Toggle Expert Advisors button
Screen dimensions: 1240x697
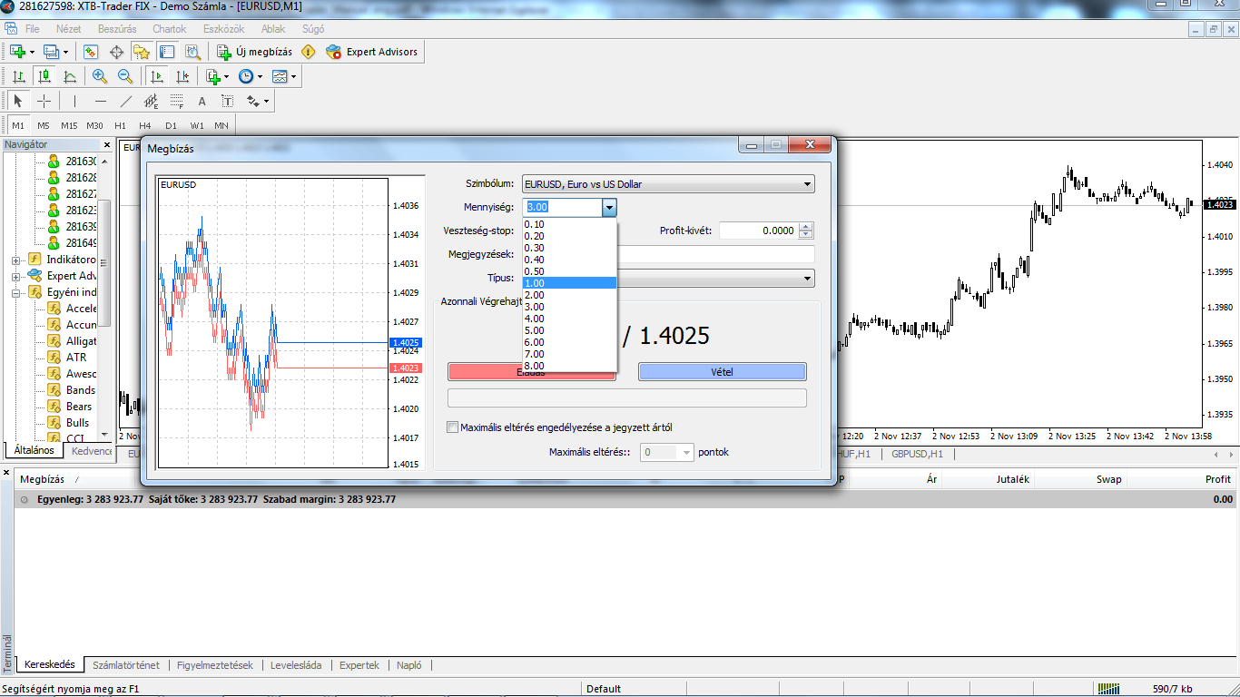coord(372,52)
